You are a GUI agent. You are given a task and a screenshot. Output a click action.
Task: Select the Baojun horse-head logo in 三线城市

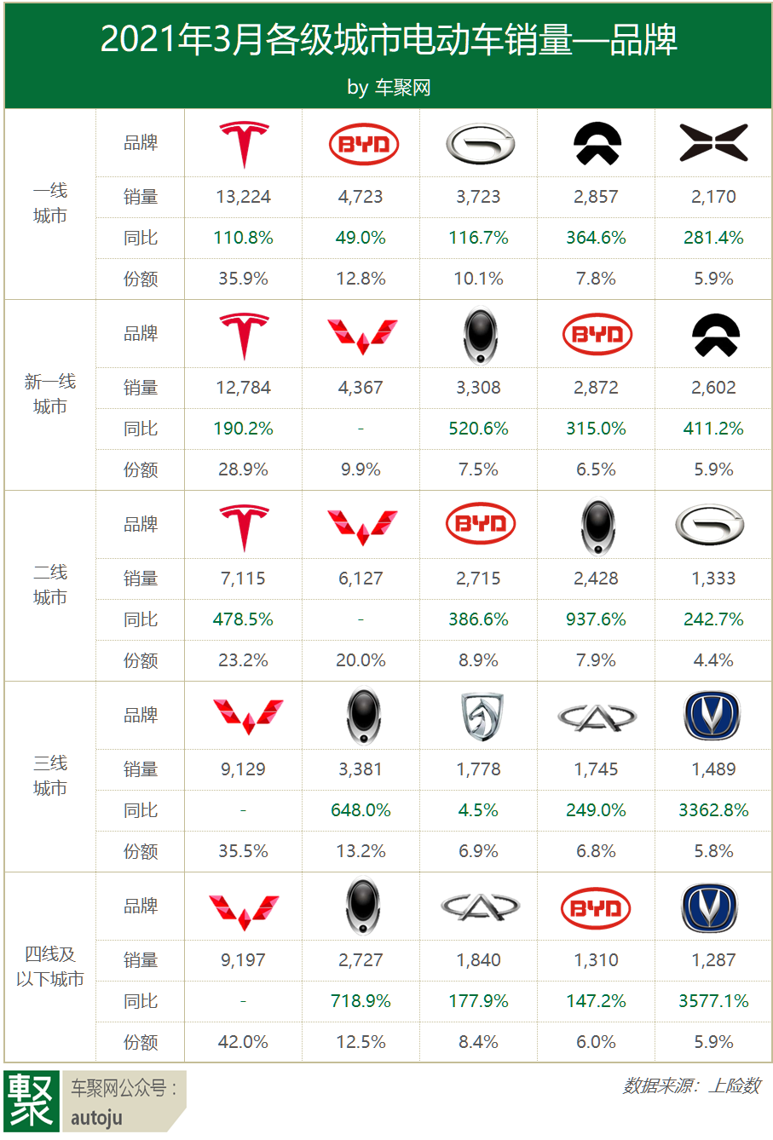pyautogui.click(x=479, y=716)
